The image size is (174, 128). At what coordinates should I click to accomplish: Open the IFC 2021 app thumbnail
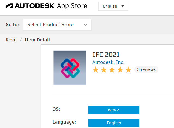click(x=70, y=68)
